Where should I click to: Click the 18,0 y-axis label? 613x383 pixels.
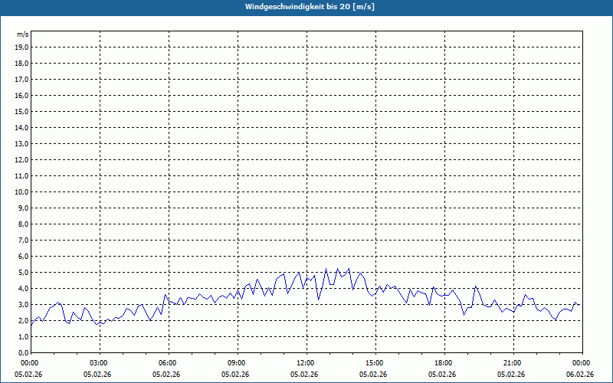point(21,64)
